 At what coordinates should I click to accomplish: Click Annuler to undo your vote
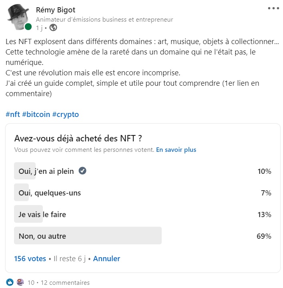[x=106, y=259]
